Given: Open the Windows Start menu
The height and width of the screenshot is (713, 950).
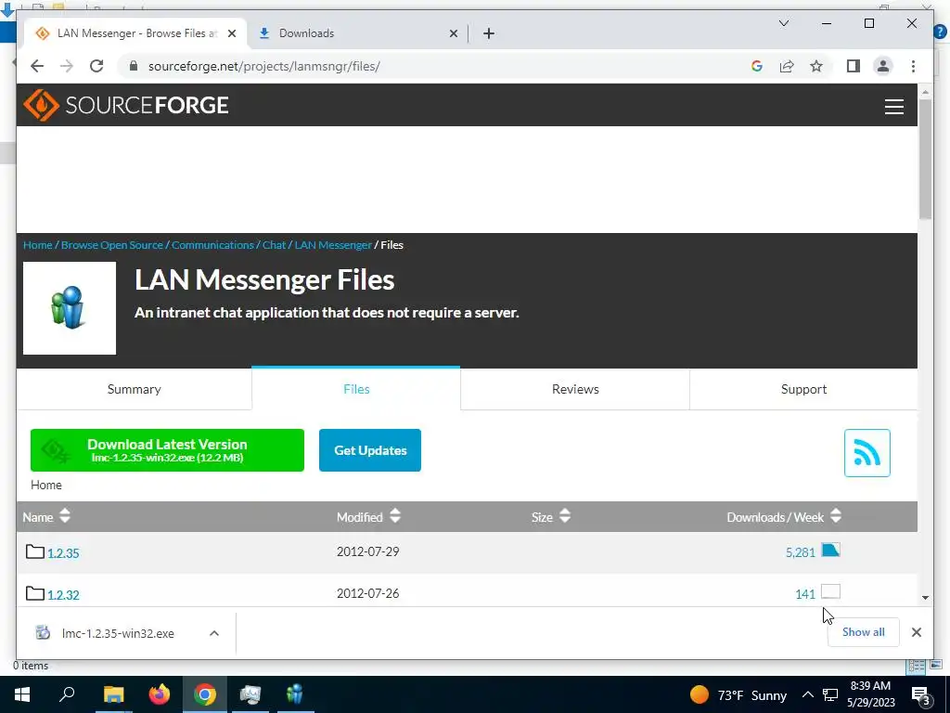Looking at the screenshot, I should tap(22, 694).
